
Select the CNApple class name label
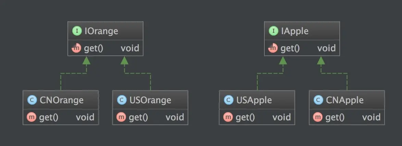click(344, 100)
